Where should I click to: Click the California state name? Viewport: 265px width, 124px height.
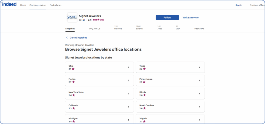pos(73,105)
